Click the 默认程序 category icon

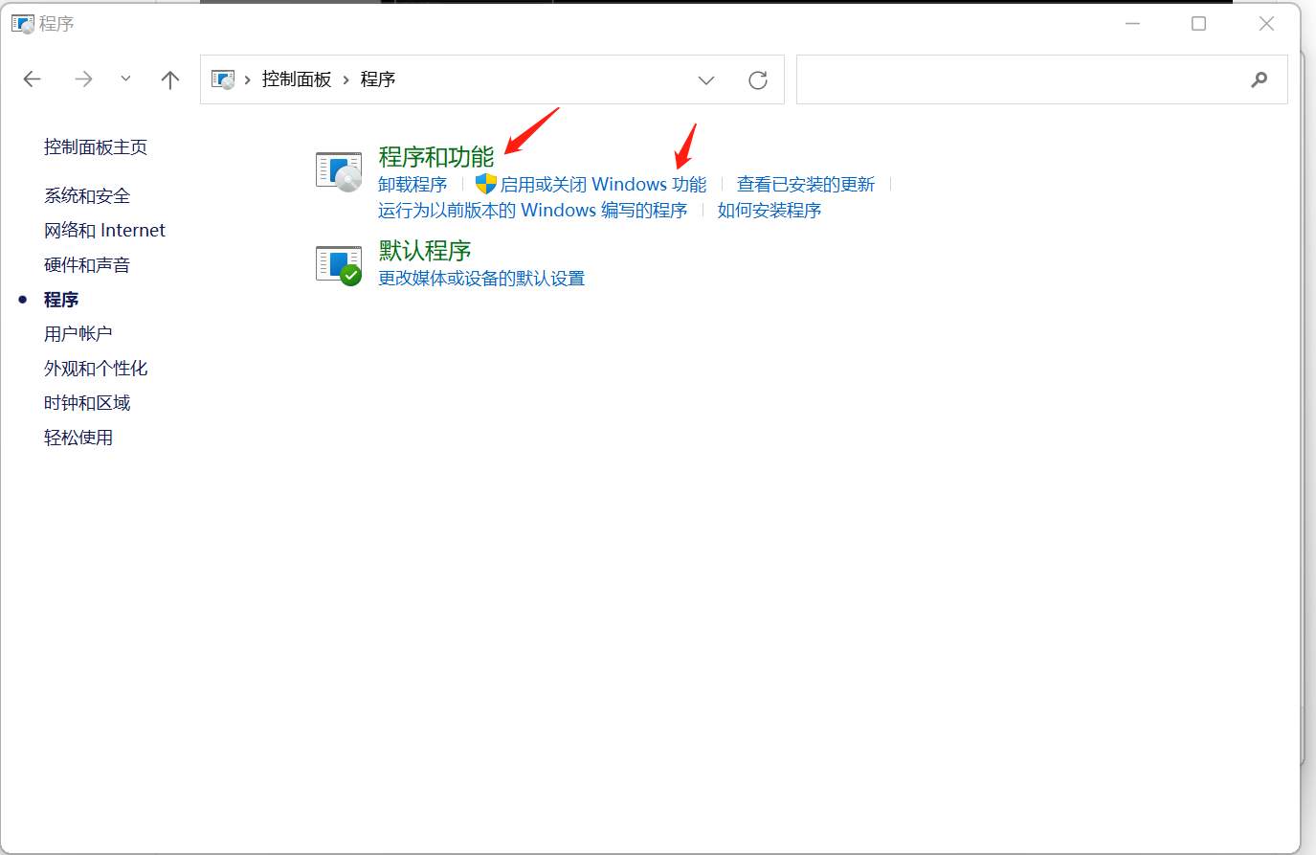(x=340, y=265)
